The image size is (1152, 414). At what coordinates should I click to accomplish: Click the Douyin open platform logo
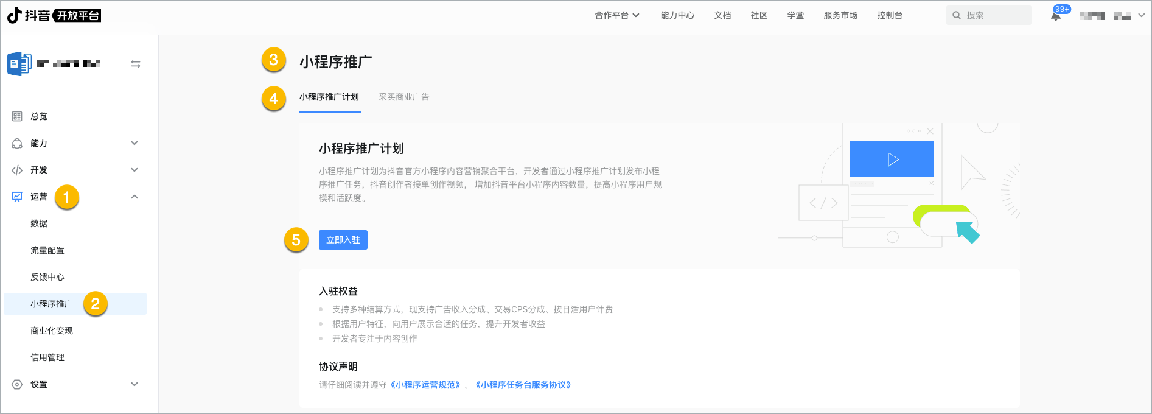coord(54,15)
